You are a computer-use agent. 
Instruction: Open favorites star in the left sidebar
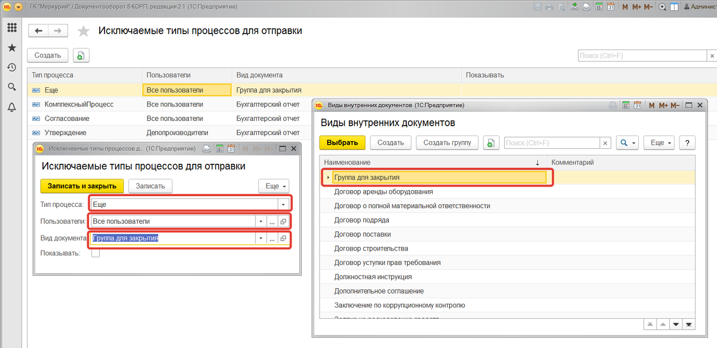point(11,47)
